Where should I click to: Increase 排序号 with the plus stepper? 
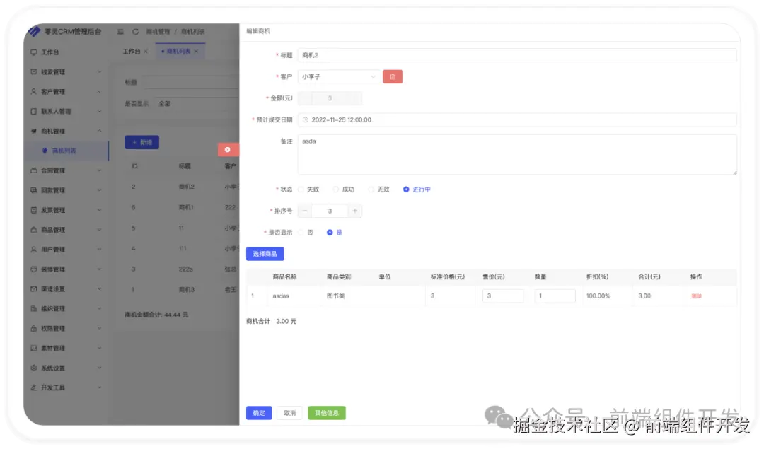[354, 210]
